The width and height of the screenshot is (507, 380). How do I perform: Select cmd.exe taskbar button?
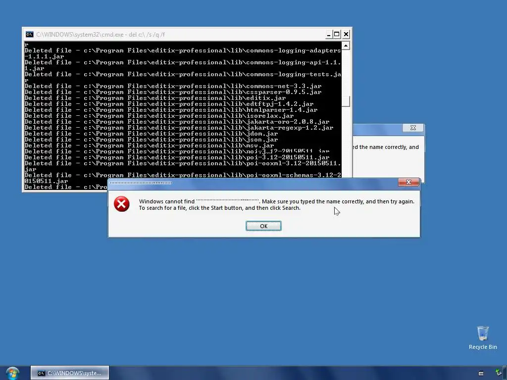point(70,373)
